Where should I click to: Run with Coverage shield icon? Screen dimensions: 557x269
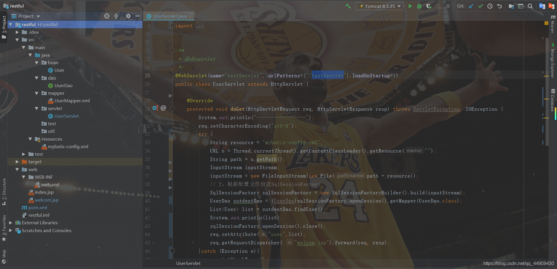pos(429,6)
